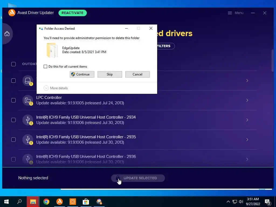Go to the Home sidebar icon
Screen dimensions: 276x207
coord(7,33)
